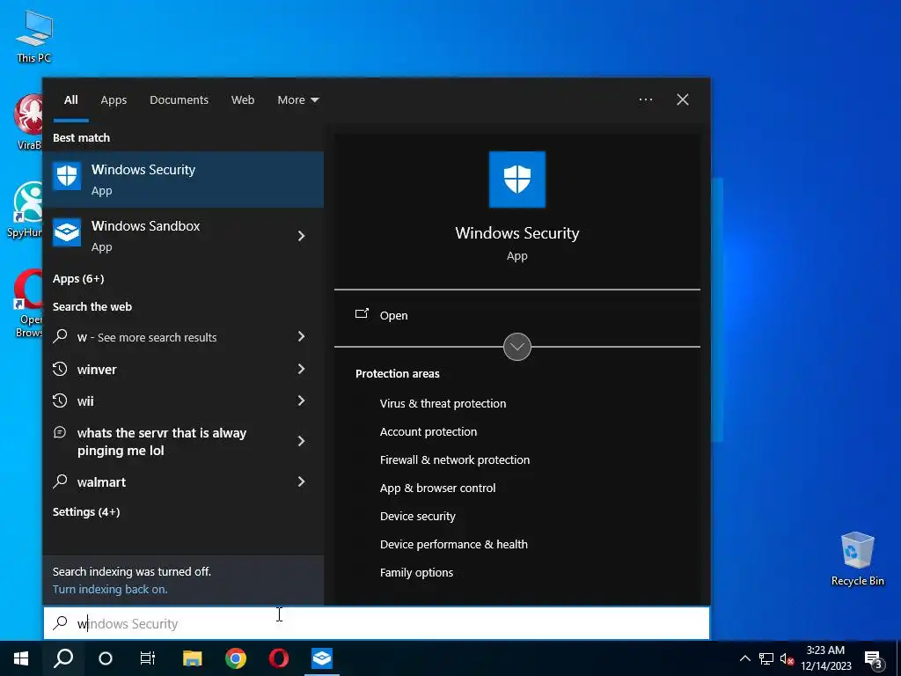Image resolution: width=901 pixels, height=676 pixels.
Task: Click Turn indexing back on link
Action: point(110,589)
